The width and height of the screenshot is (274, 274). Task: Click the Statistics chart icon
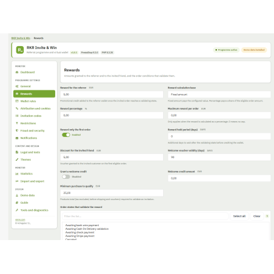coord(17,174)
